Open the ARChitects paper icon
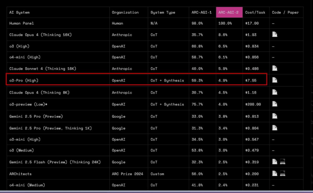This screenshot has height=193, width=313. click(275, 174)
